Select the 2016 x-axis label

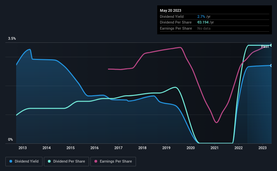click(94, 148)
